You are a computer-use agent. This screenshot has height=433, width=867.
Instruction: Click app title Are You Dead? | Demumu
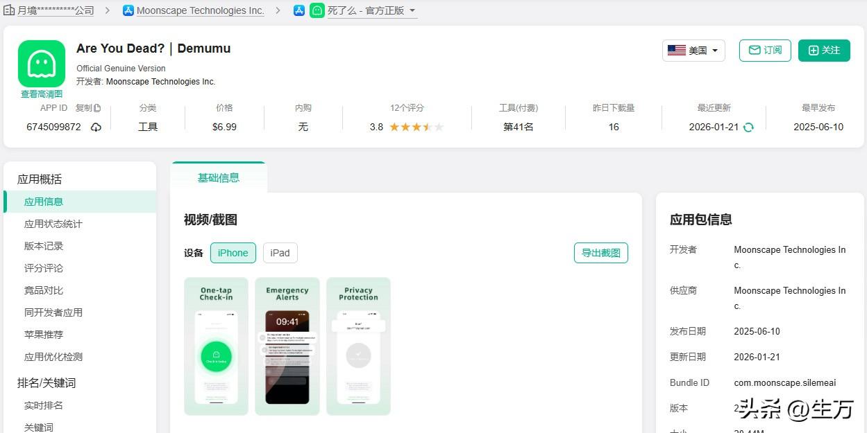(x=153, y=48)
